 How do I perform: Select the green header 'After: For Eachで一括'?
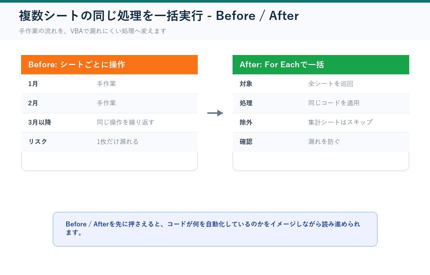tap(321, 65)
